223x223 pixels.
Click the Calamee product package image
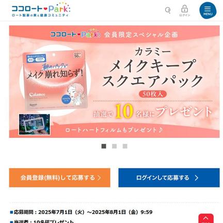click(55, 81)
